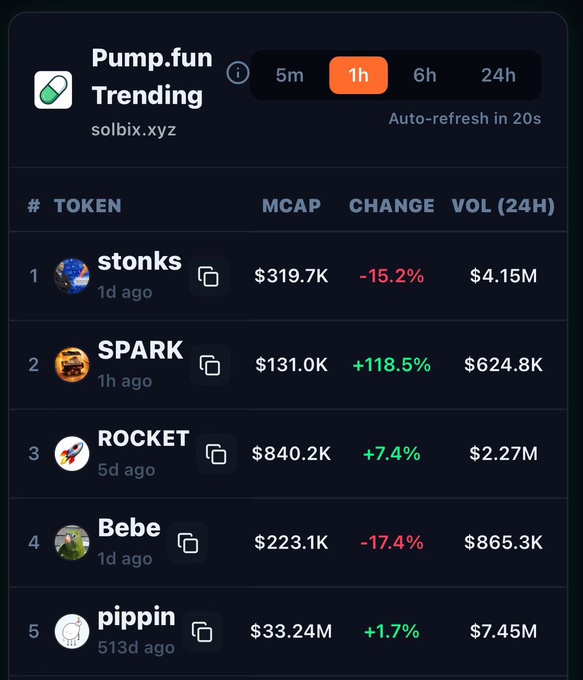The width and height of the screenshot is (583, 680).
Task: Switch to the 6h timeframe
Action: [x=425, y=75]
